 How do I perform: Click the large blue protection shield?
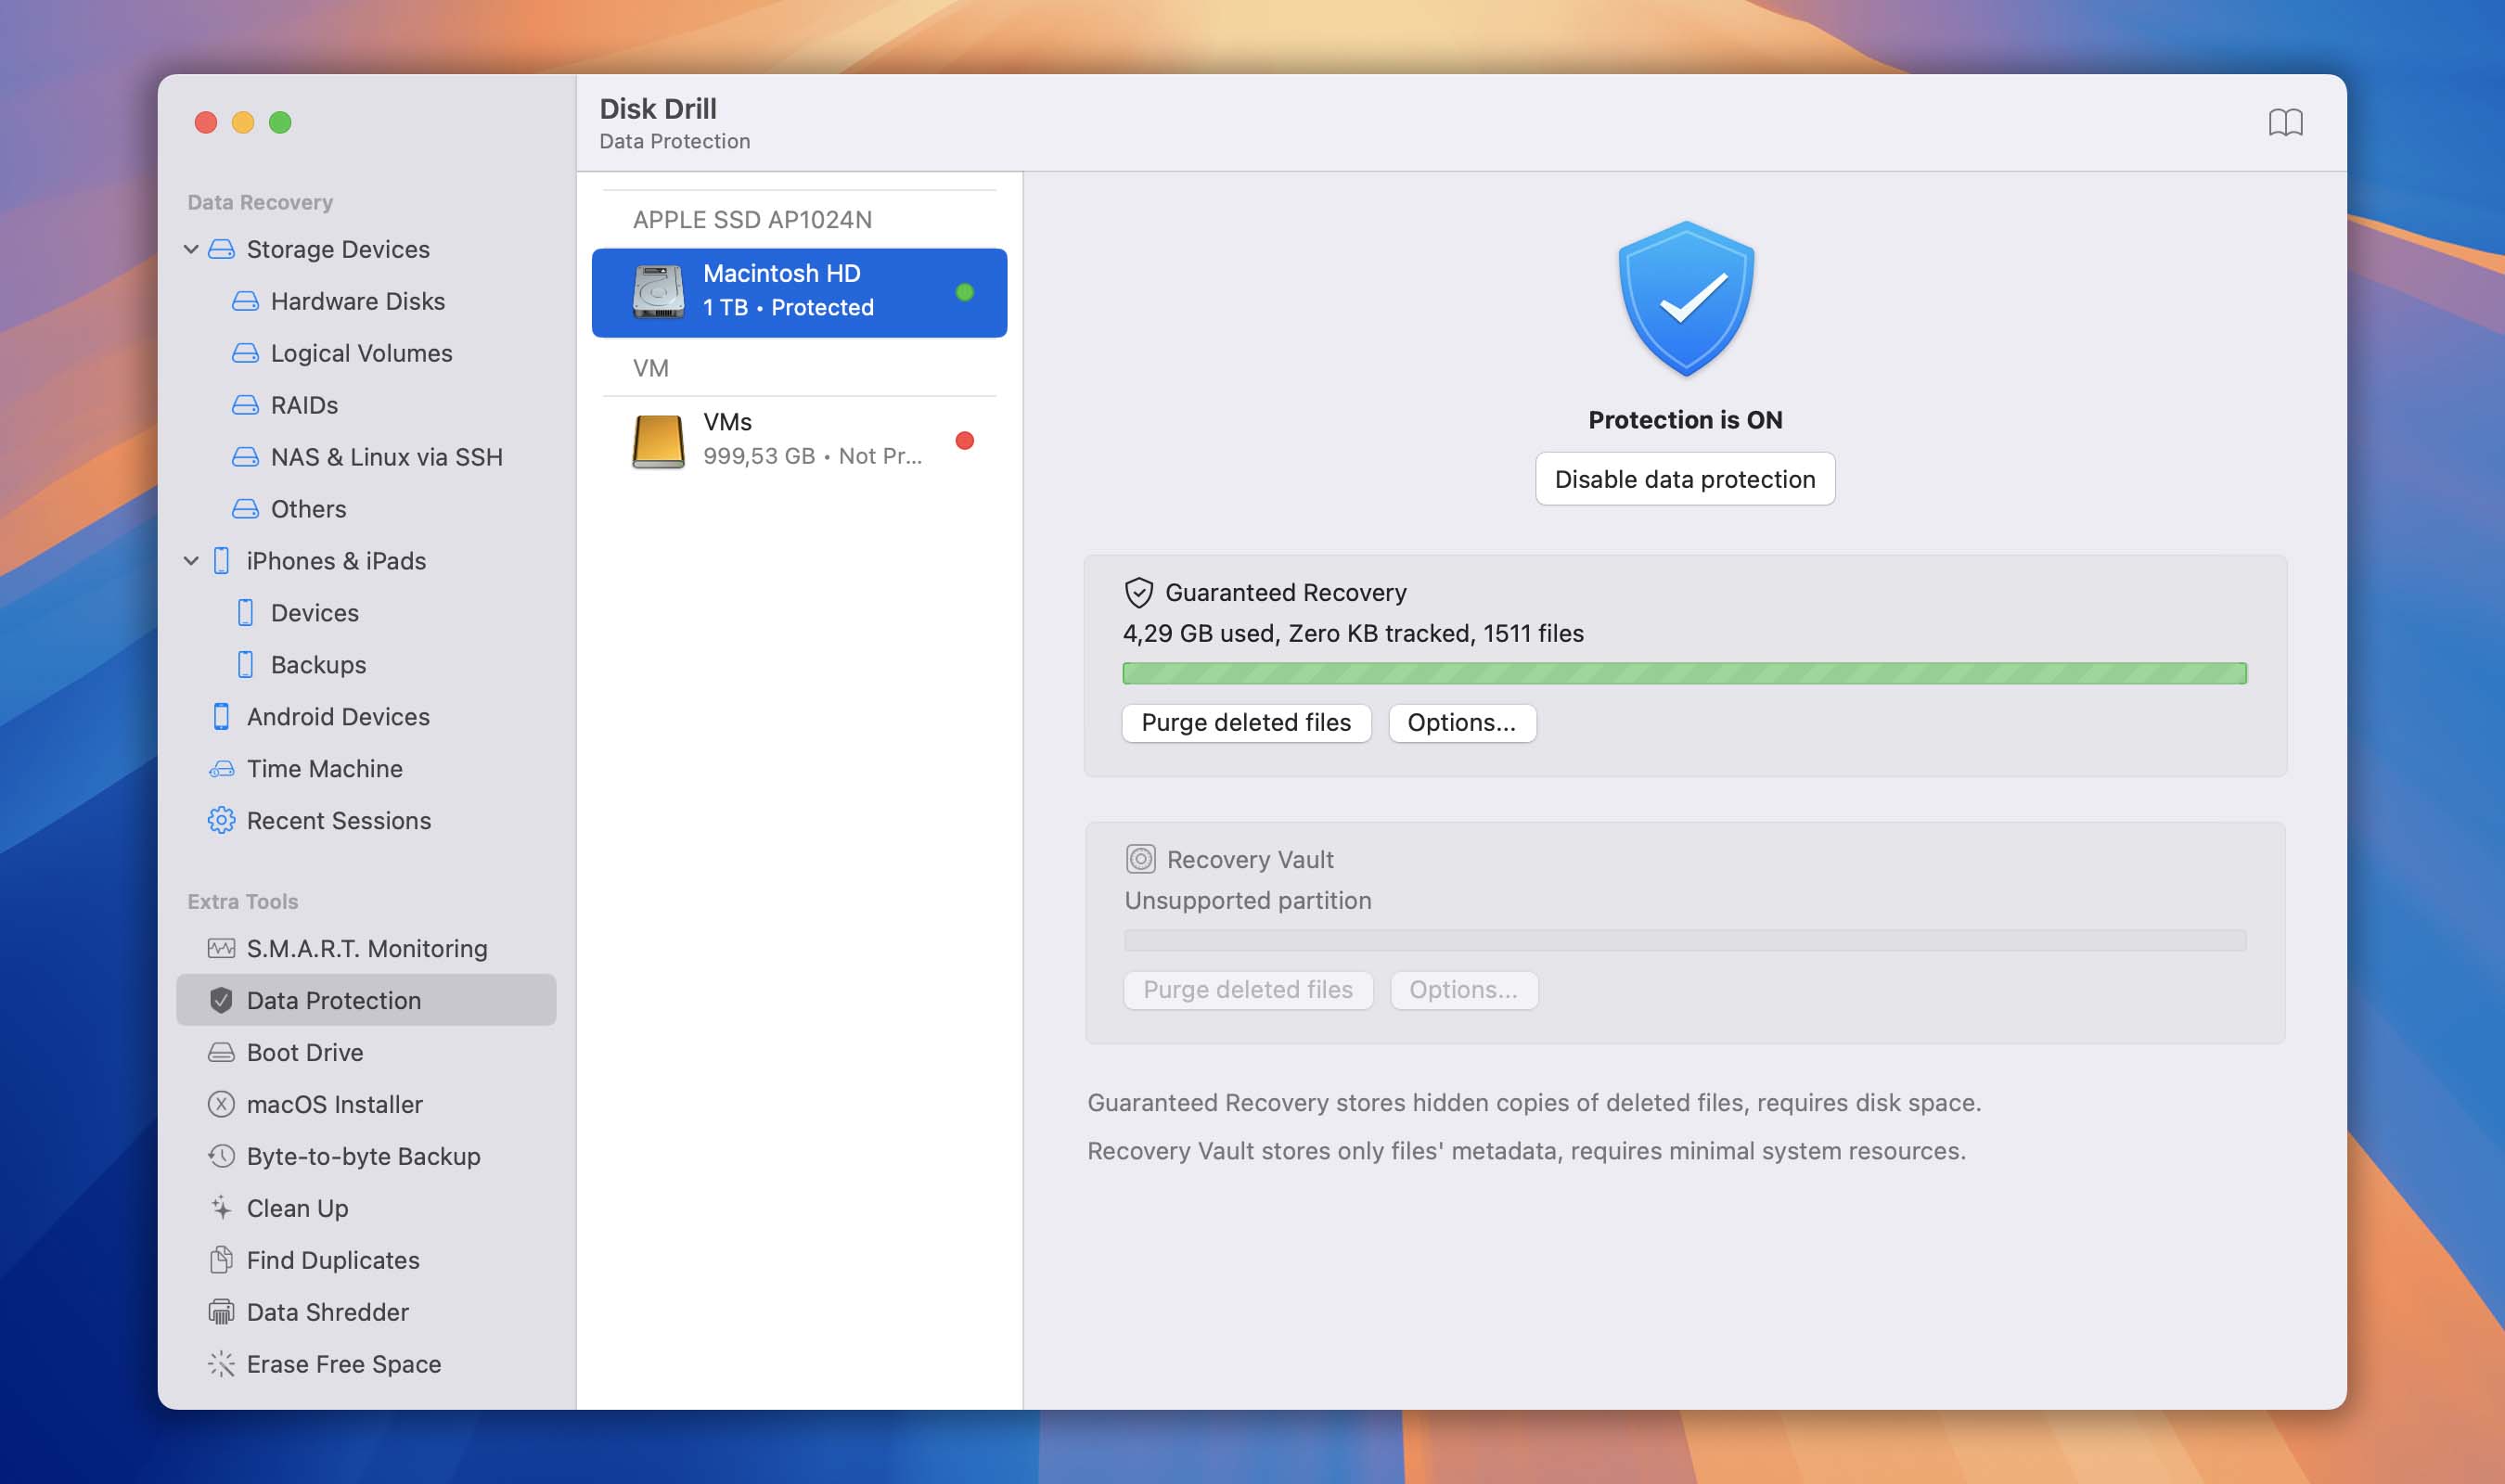click(x=1686, y=298)
